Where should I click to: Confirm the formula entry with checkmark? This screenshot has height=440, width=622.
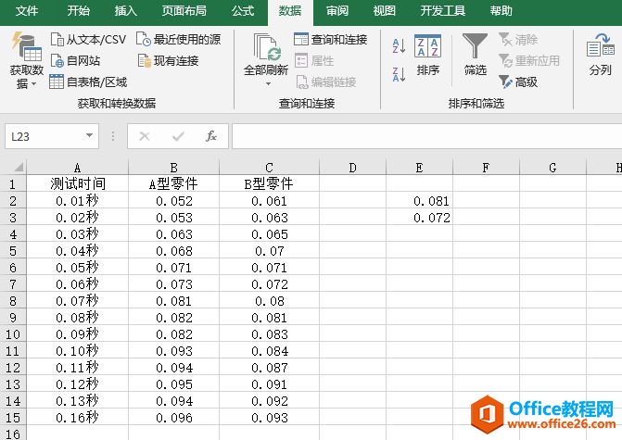[178, 136]
